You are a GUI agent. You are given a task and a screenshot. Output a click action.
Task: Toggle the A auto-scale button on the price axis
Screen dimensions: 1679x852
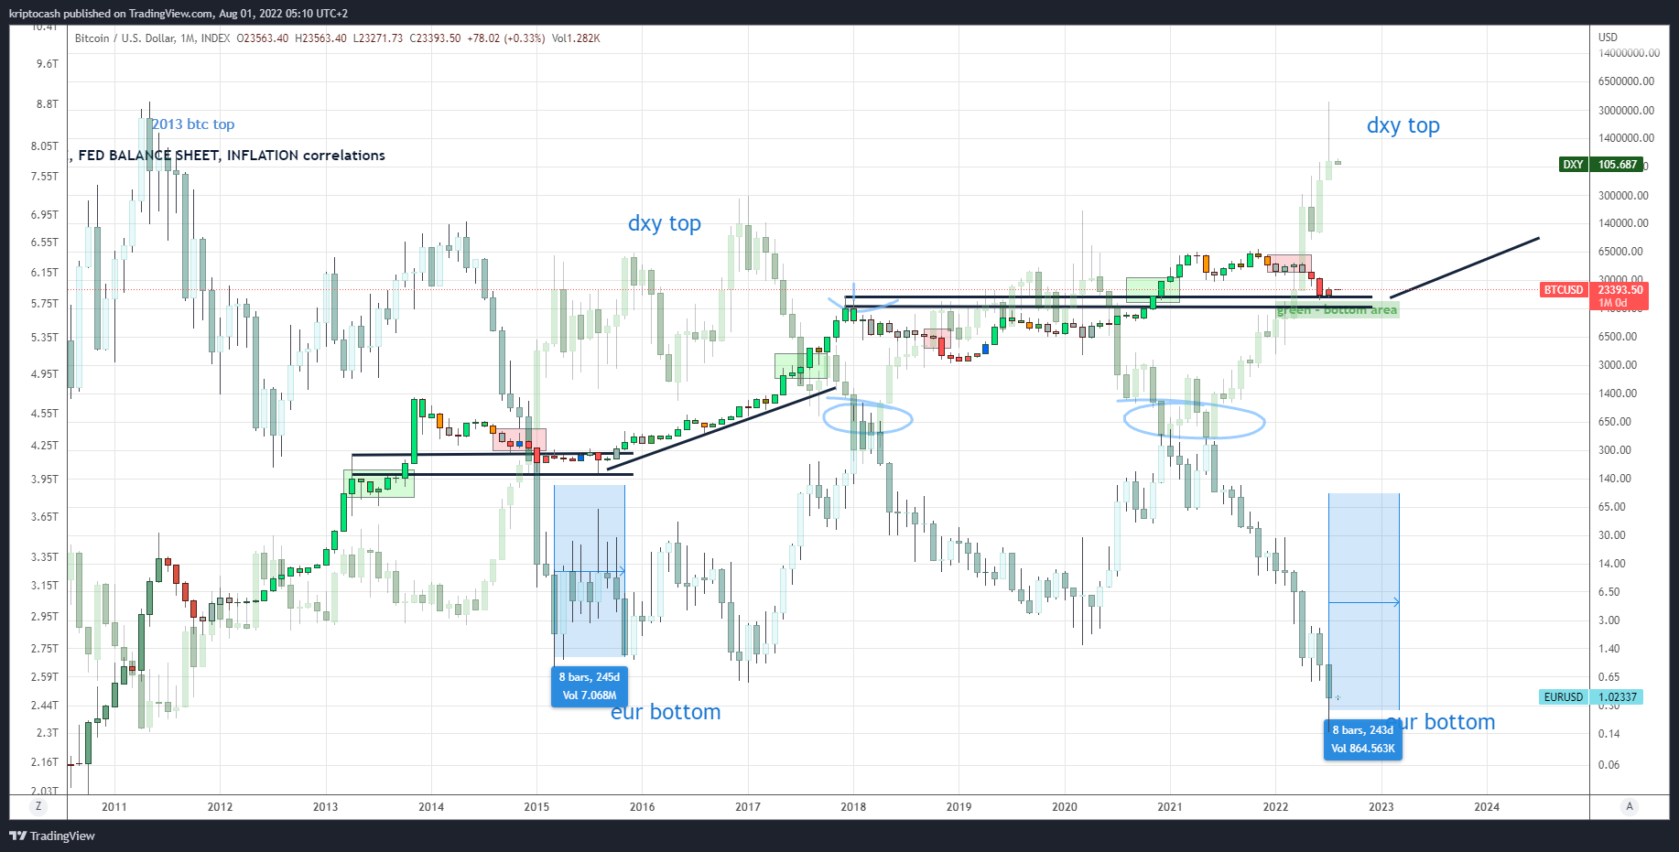coord(1629,806)
